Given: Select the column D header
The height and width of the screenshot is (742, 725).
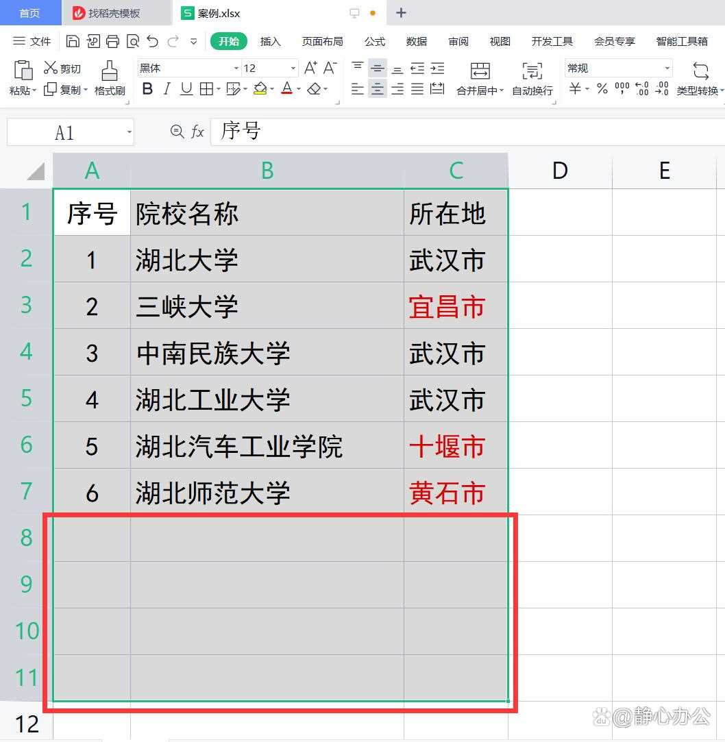Looking at the screenshot, I should coord(560,171).
